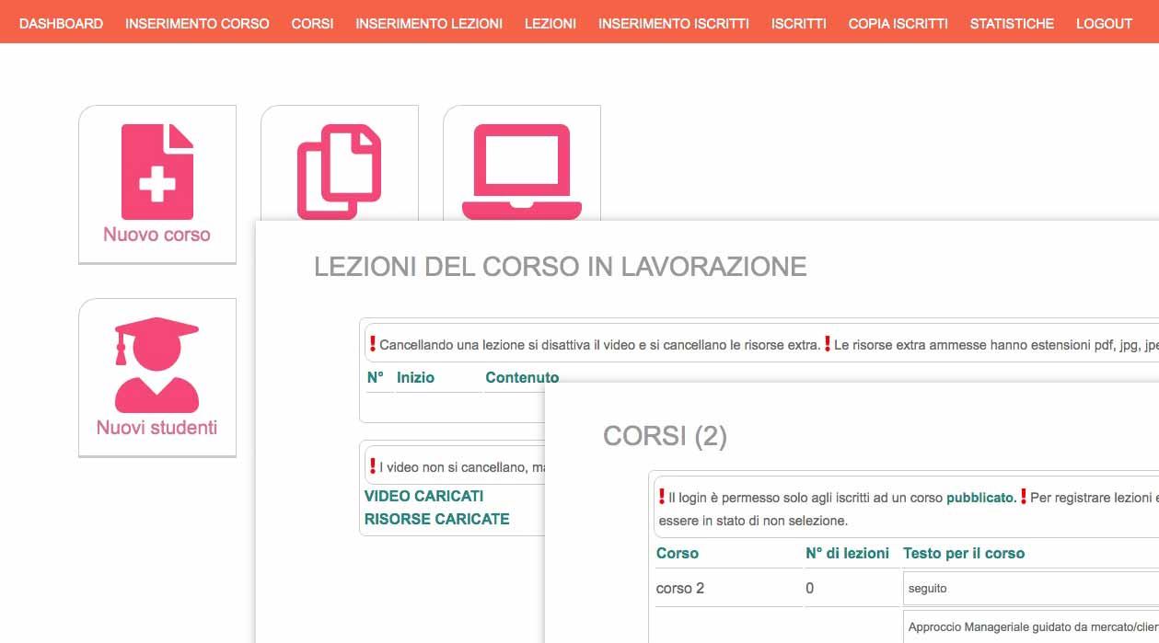Open the LEZIONI page
This screenshot has width=1159, height=643.
[x=551, y=24]
